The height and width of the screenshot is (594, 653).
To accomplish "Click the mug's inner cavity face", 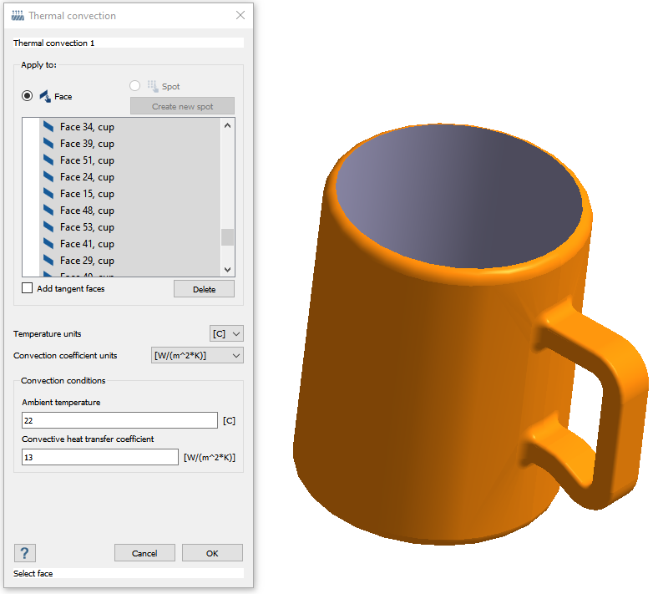I will [x=458, y=195].
